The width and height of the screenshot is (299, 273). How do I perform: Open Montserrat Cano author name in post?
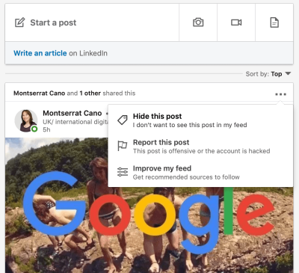(73, 113)
